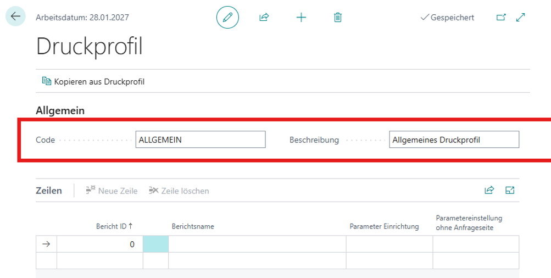The width and height of the screenshot is (551, 278).
Task: Collapse the Allgemein section heading
Action: [x=60, y=110]
